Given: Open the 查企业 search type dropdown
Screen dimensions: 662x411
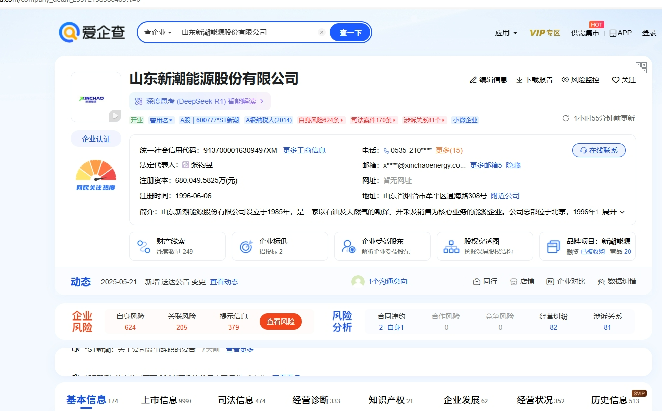Looking at the screenshot, I should click(158, 32).
